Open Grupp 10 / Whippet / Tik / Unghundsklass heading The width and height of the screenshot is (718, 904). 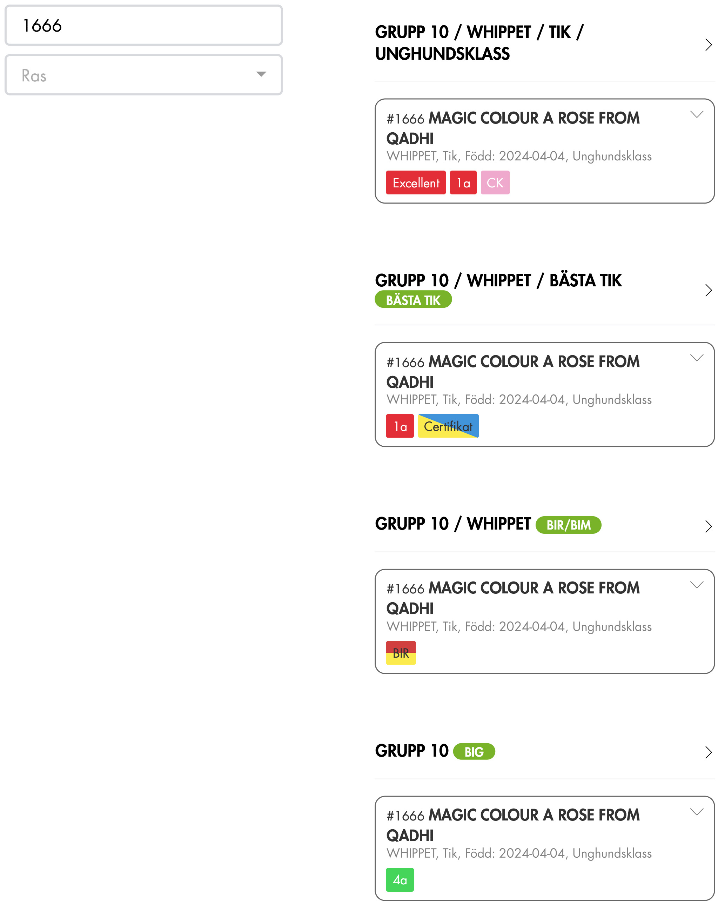coord(479,43)
